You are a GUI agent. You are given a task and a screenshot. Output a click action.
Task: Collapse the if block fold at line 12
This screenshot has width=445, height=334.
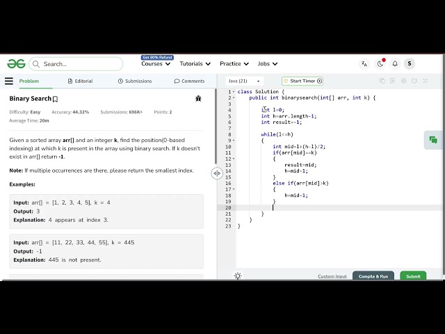[234, 159]
